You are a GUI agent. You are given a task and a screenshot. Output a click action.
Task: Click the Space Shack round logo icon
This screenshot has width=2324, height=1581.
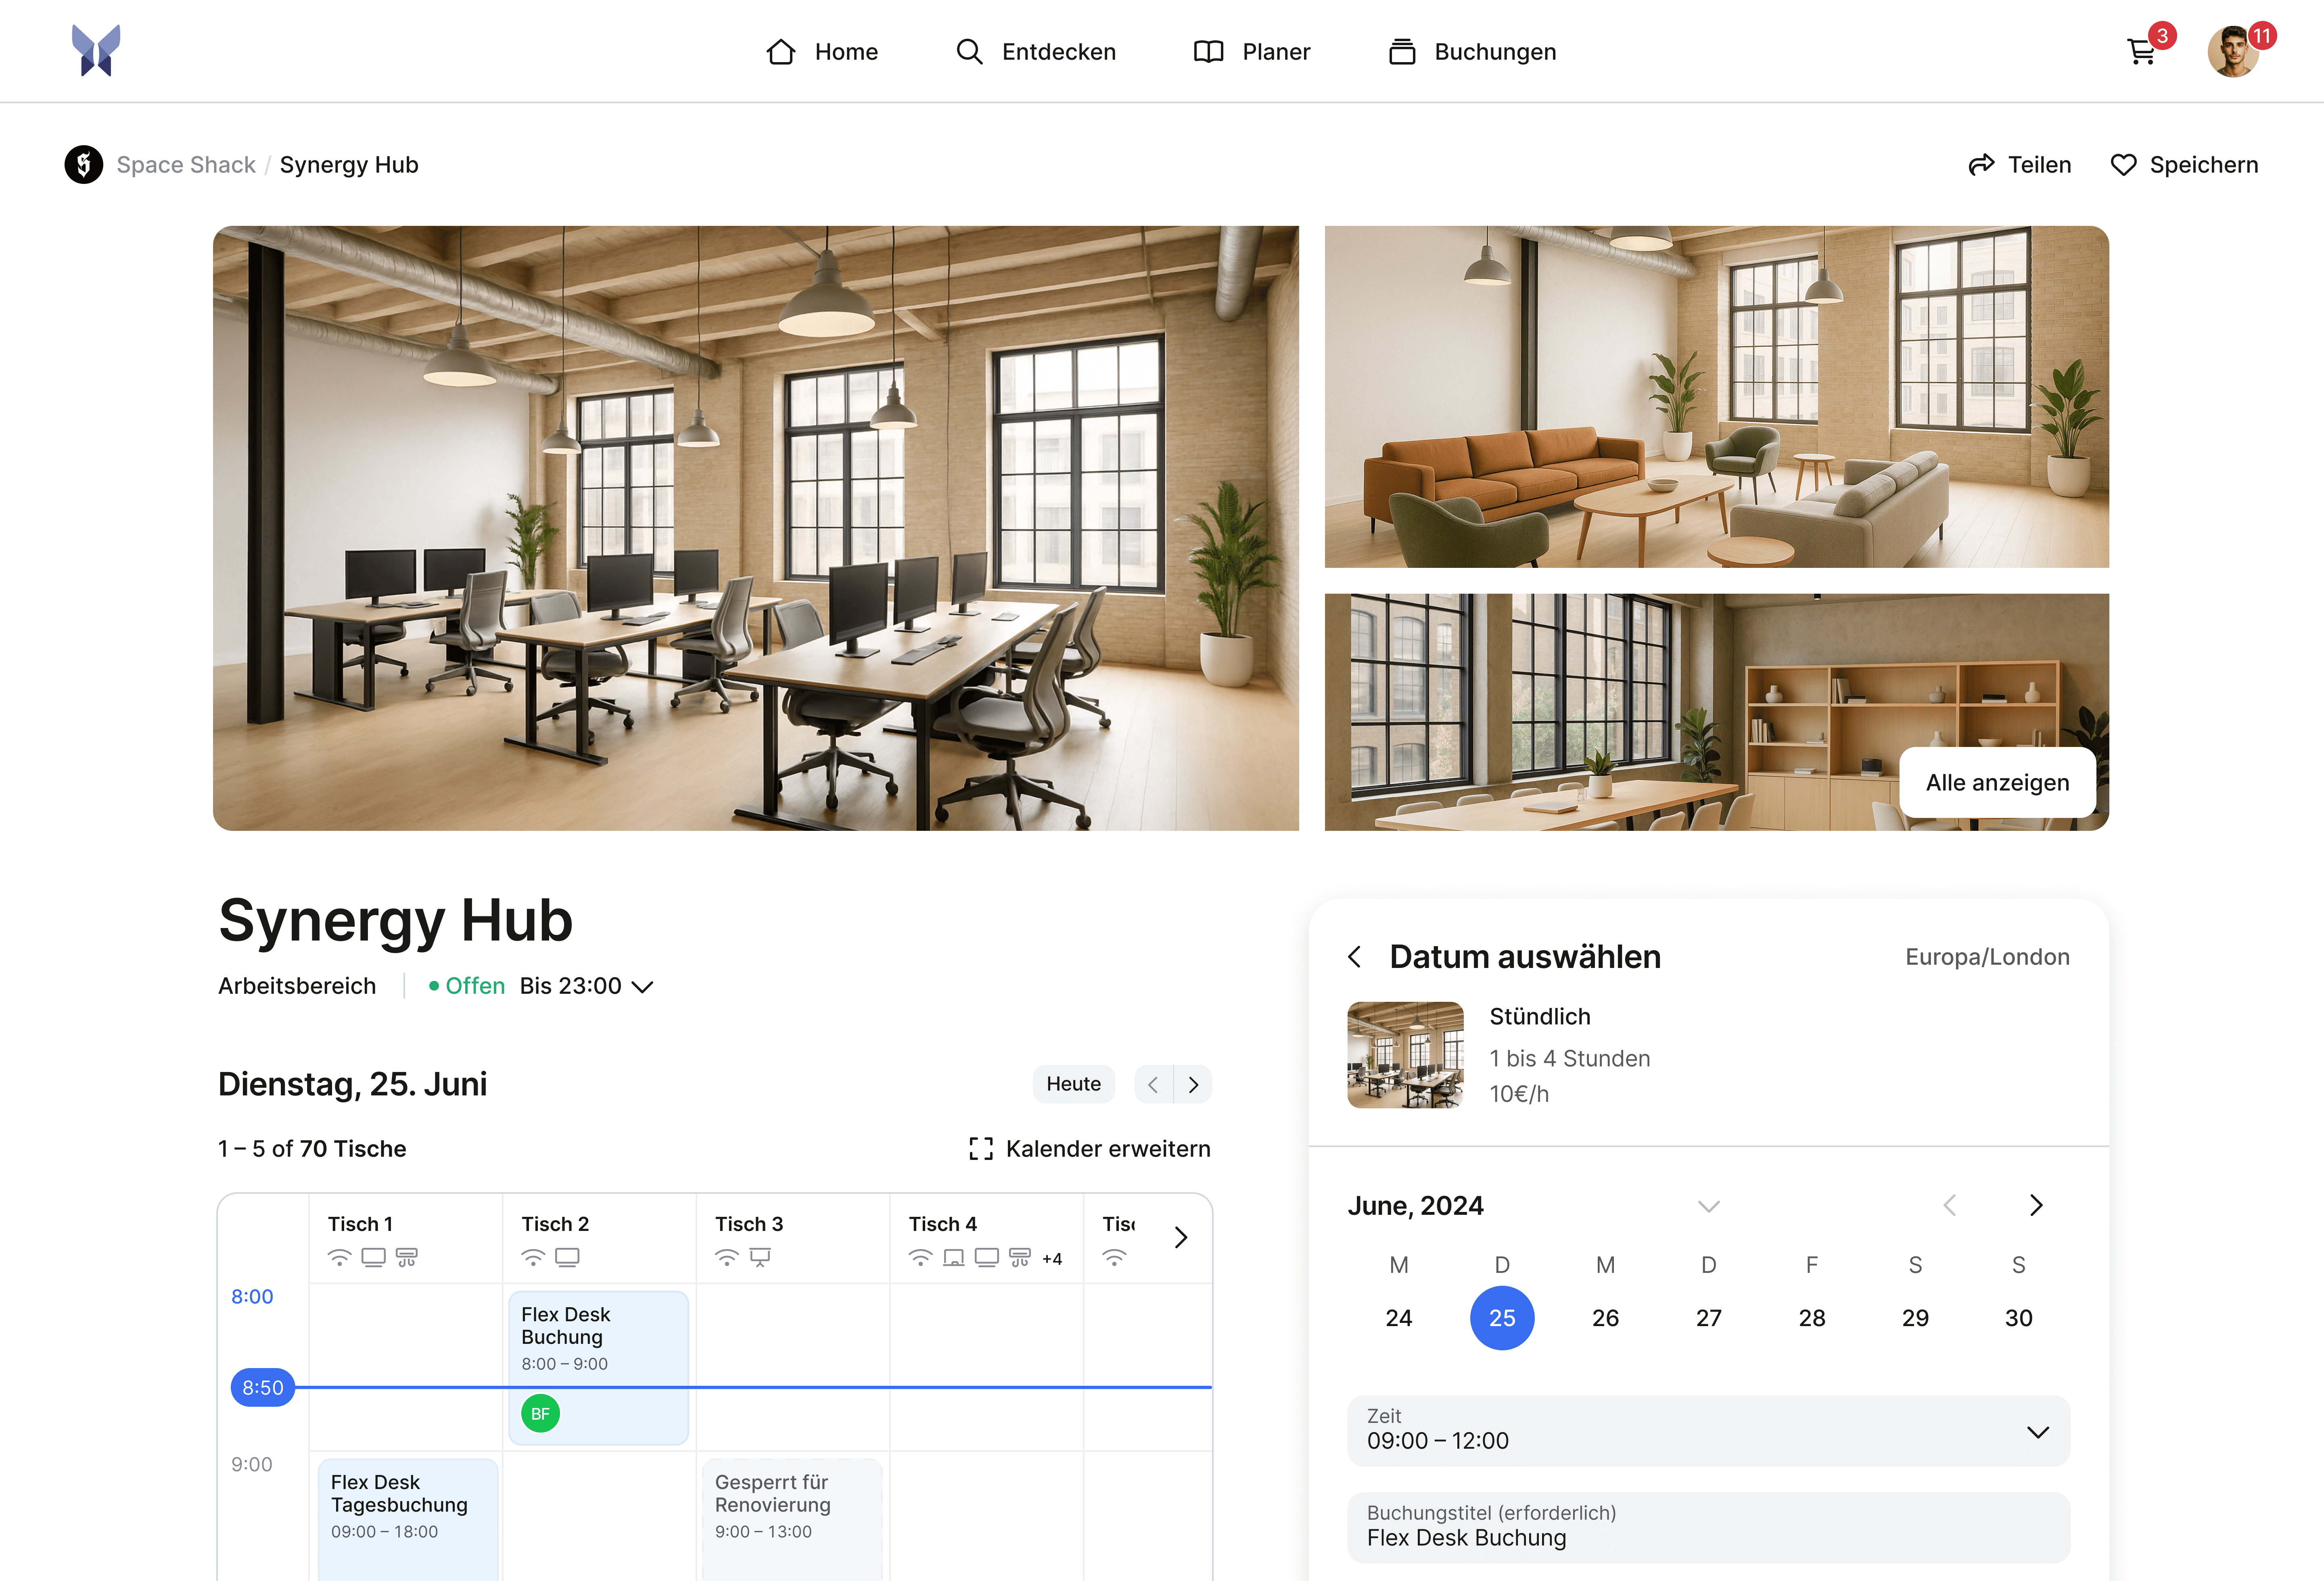point(84,165)
